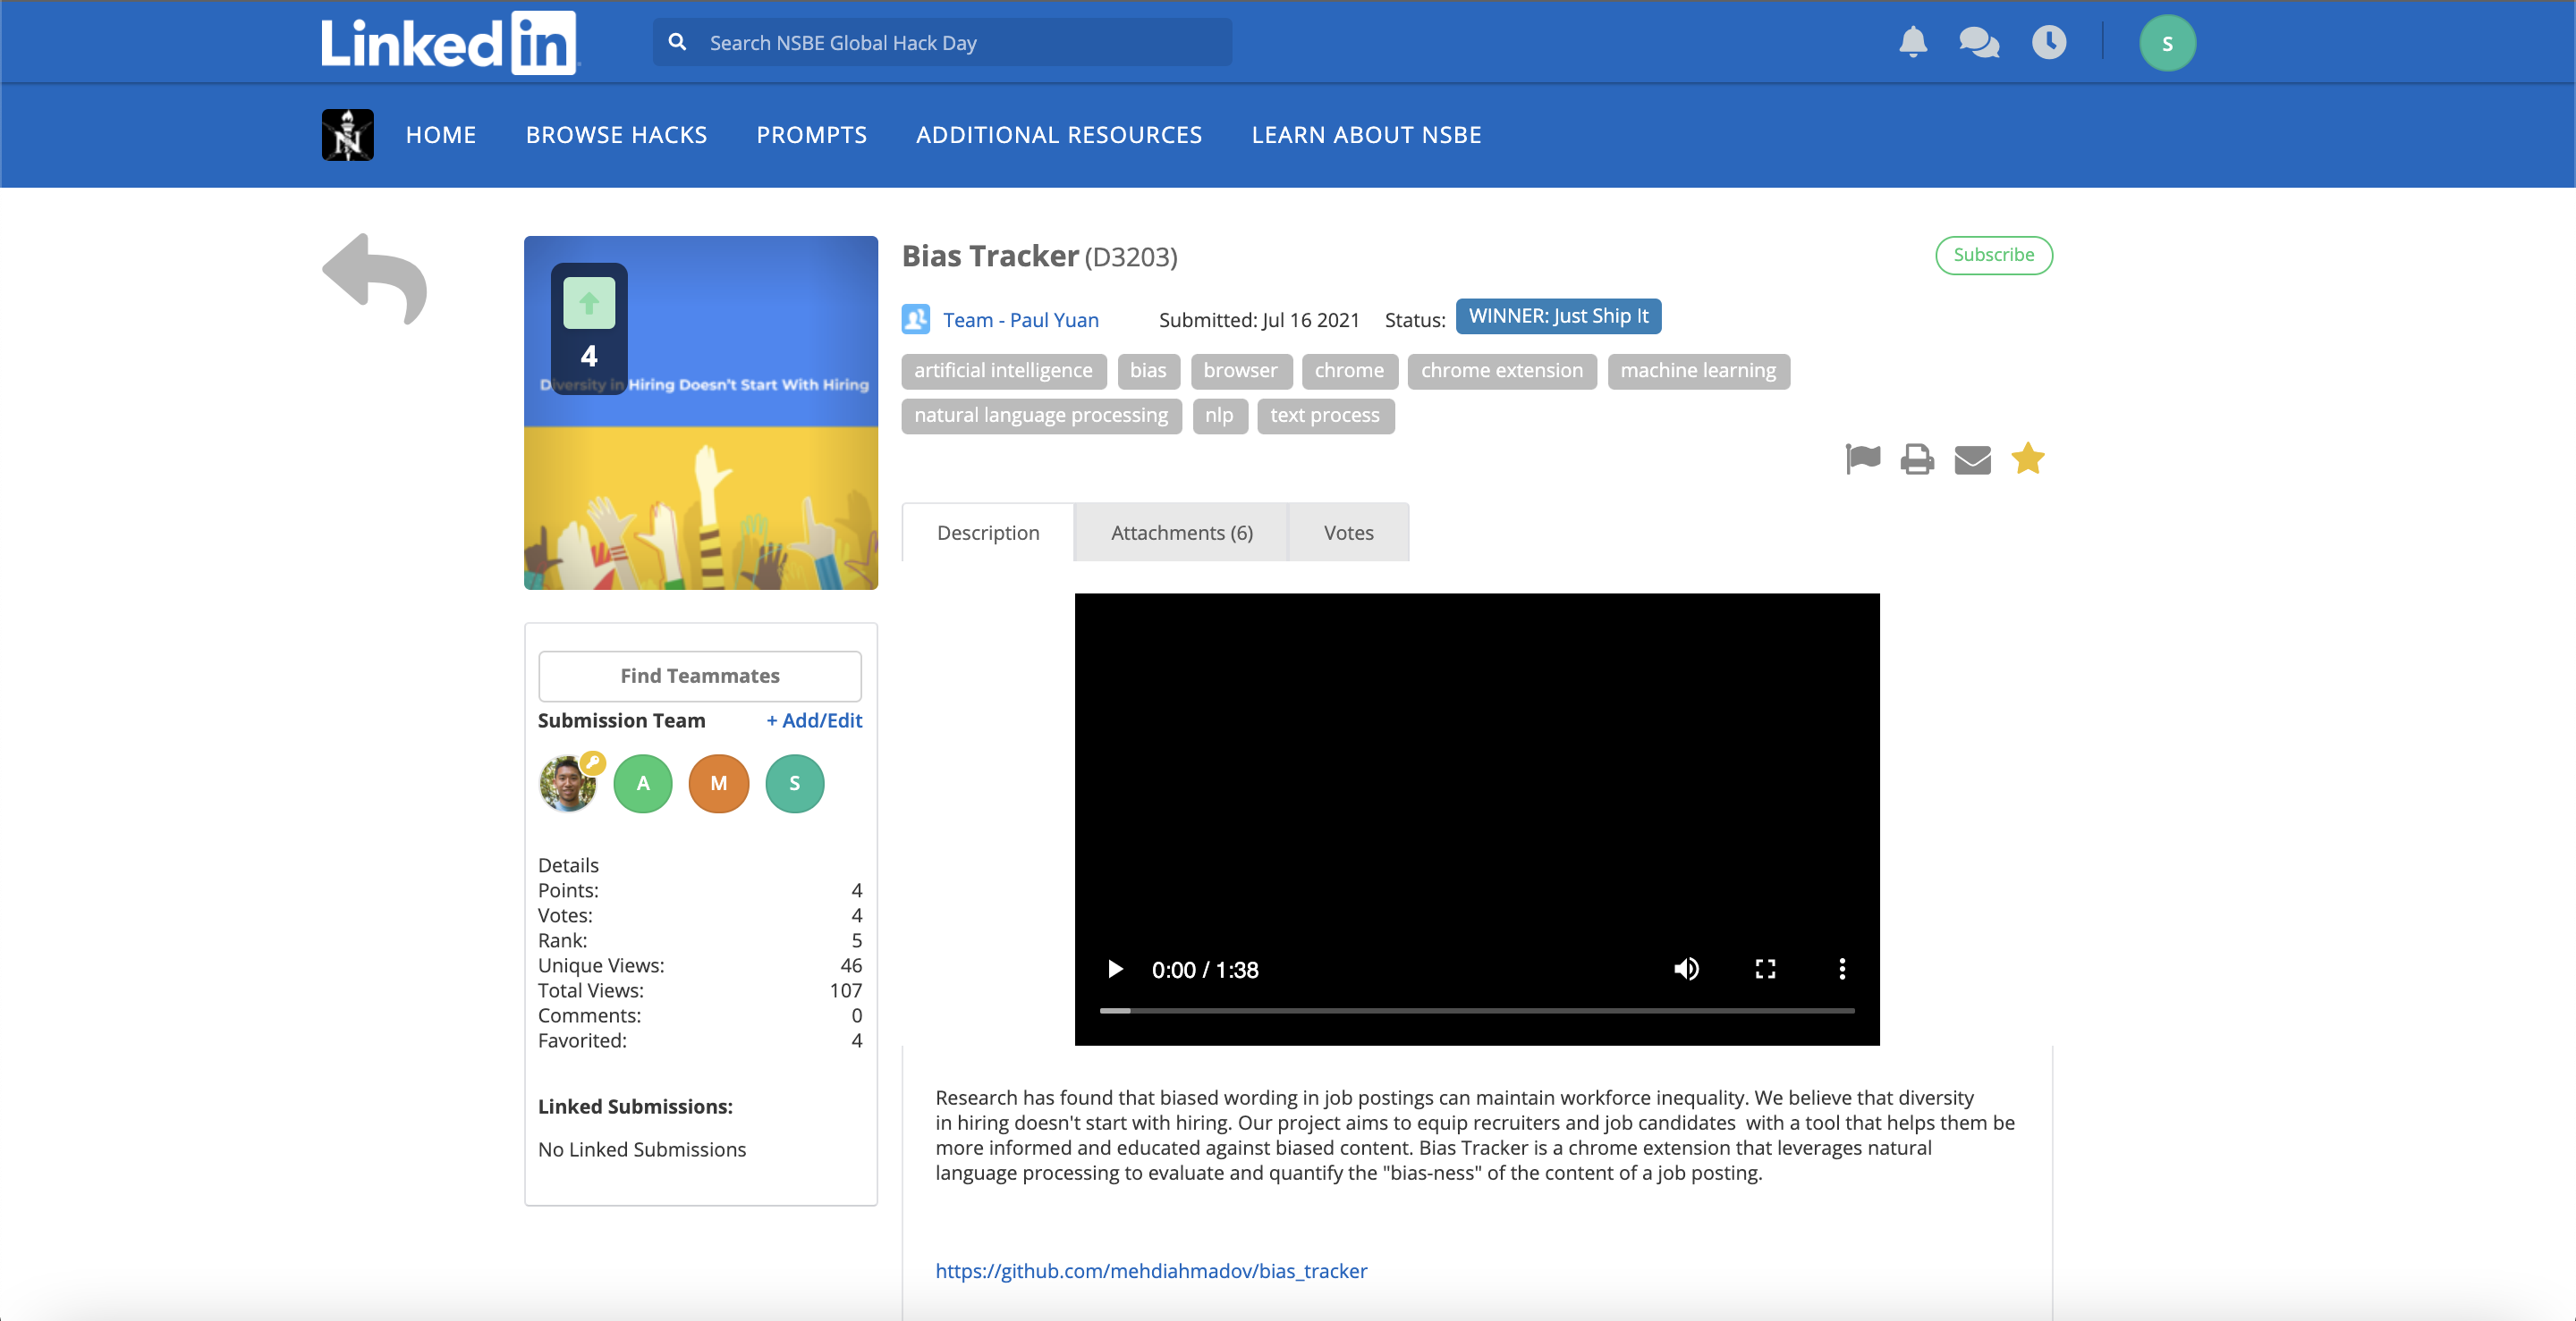Viewport: 2576px width, 1321px height.
Task: Open the user avatar menu
Action: click(x=2167, y=43)
